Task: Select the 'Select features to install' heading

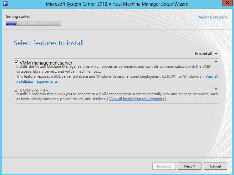Action: (x=49, y=43)
